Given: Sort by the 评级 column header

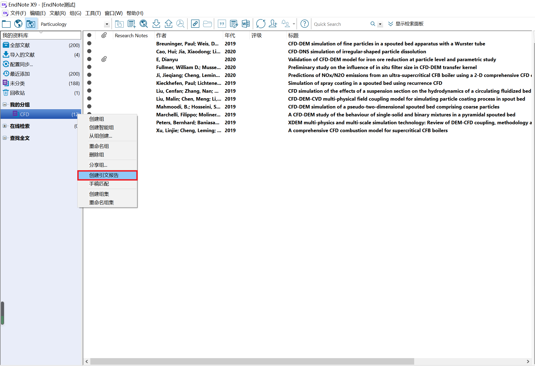Looking at the screenshot, I should (268, 35).
